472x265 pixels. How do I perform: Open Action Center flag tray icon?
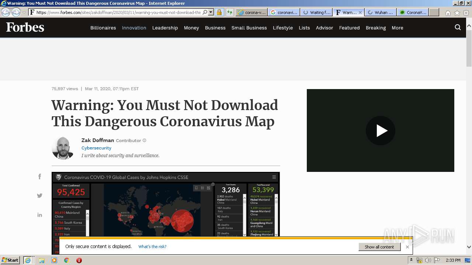tap(437, 260)
